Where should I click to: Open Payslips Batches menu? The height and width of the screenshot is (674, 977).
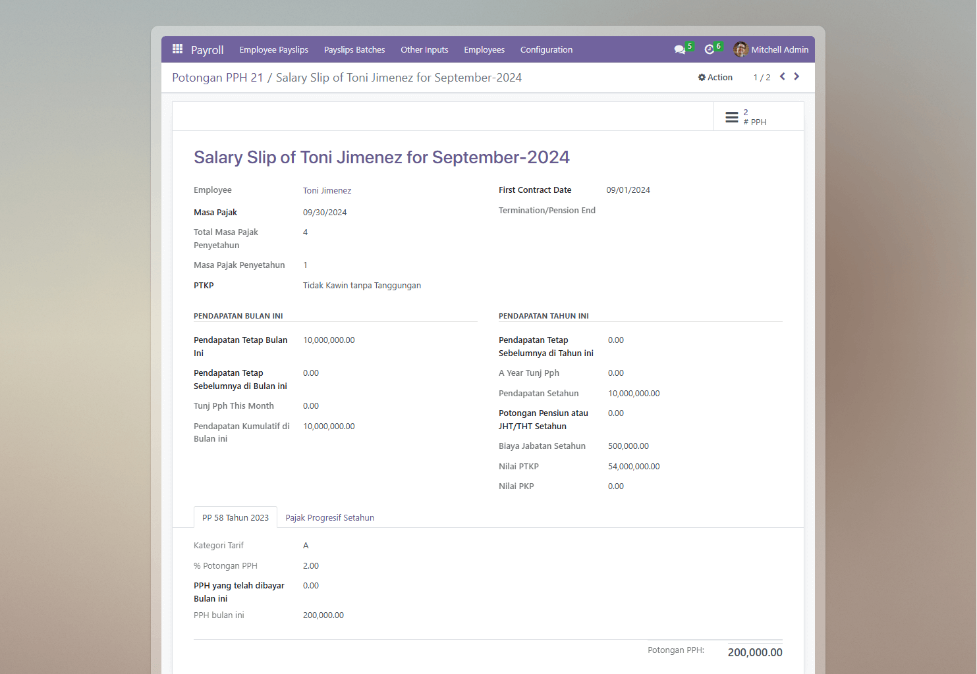(354, 49)
